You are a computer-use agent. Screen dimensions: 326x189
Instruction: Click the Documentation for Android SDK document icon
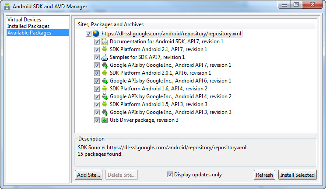point(105,41)
